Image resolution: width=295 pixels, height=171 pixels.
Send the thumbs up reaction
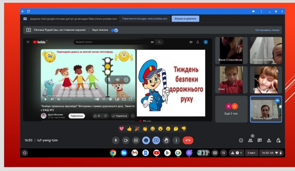tap(129, 129)
